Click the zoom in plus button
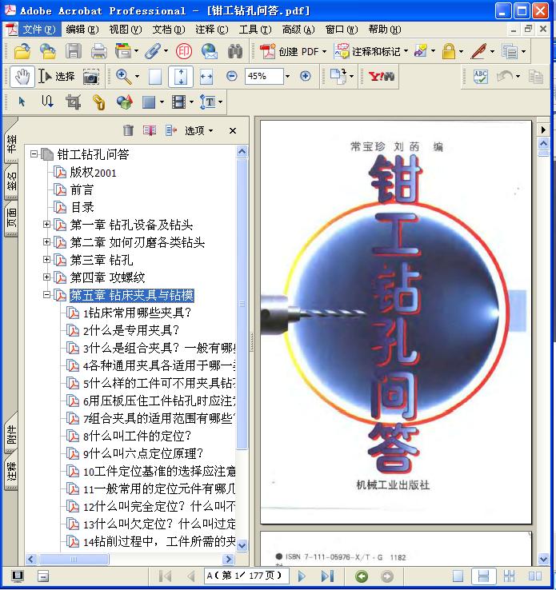This screenshot has width=556, height=590. point(306,77)
